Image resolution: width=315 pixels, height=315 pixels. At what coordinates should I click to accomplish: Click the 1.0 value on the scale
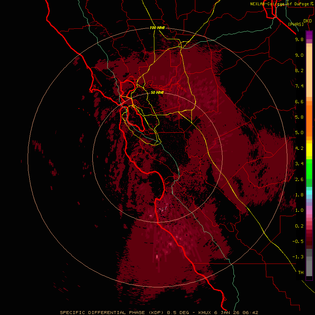point(299,210)
